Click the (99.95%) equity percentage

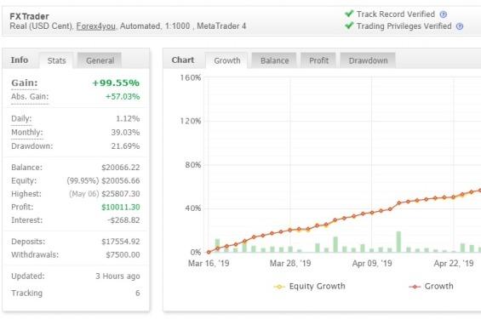[x=83, y=181]
